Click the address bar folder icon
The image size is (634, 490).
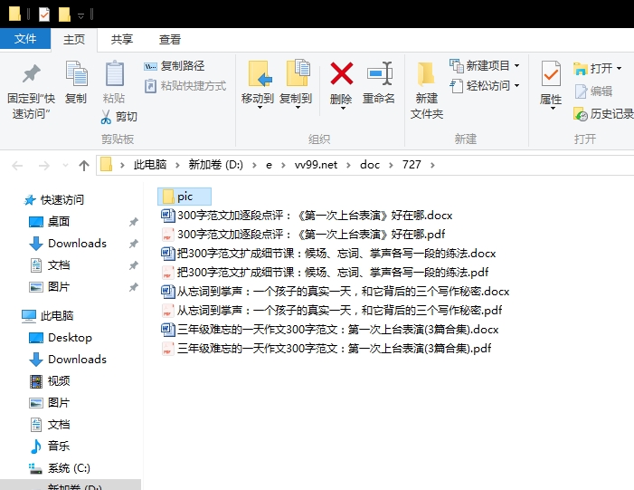[x=106, y=165]
